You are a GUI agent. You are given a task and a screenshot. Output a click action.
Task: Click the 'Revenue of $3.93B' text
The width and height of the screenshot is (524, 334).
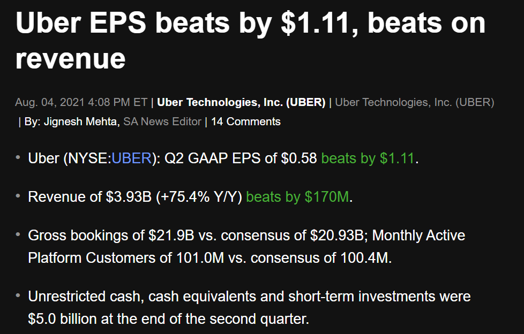click(x=90, y=197)
